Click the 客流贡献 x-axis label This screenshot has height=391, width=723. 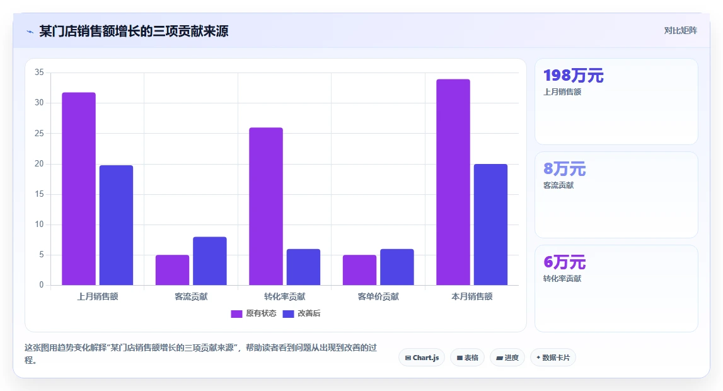point(191,296)
